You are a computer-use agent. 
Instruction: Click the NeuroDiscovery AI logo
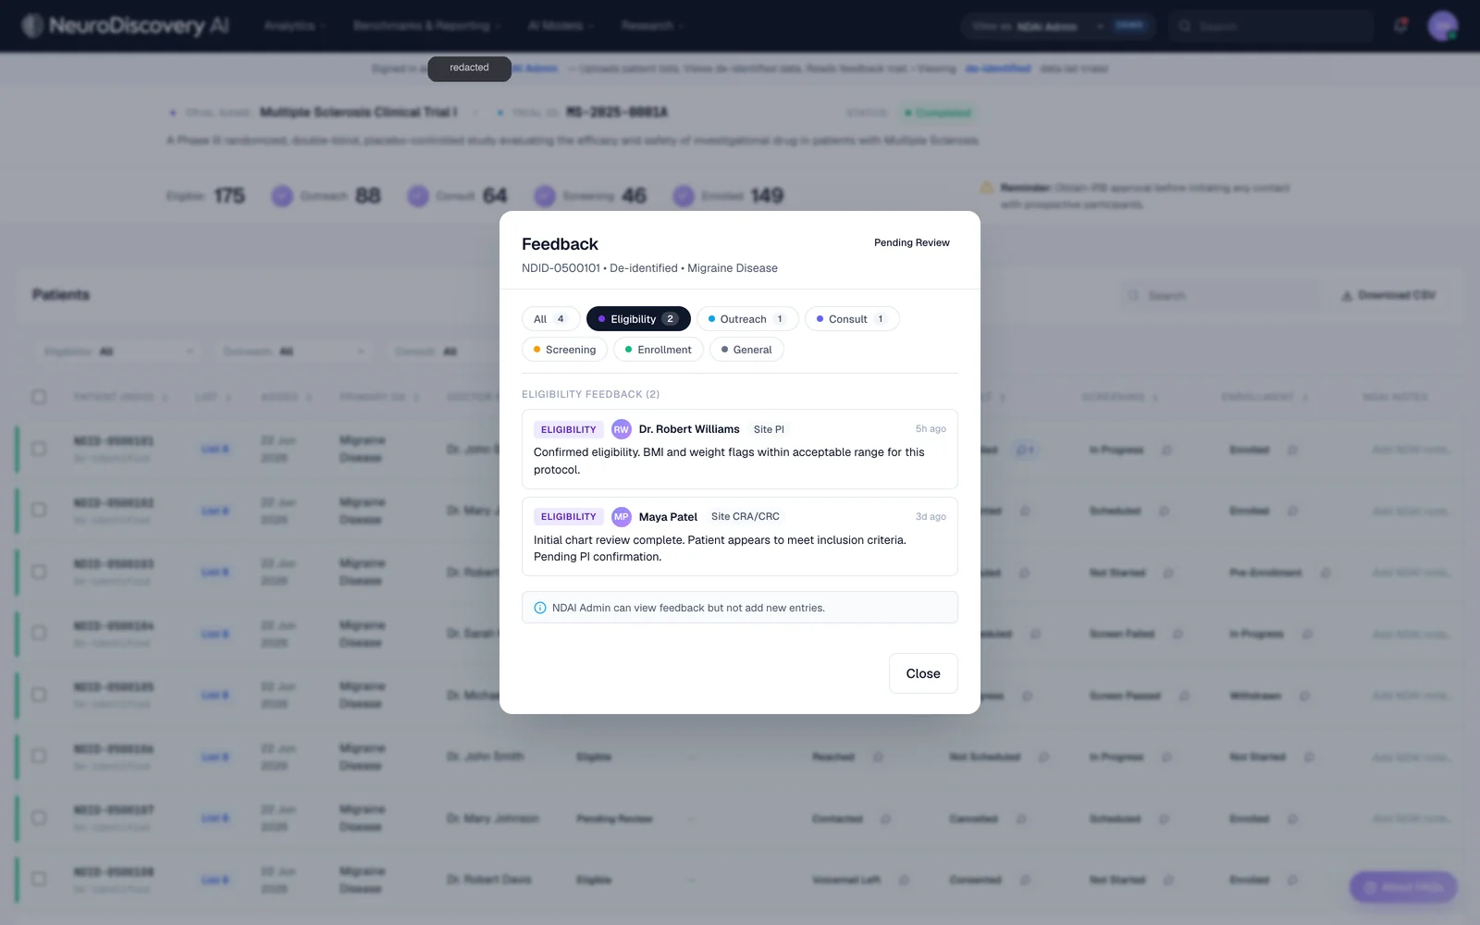coord(126,26)
